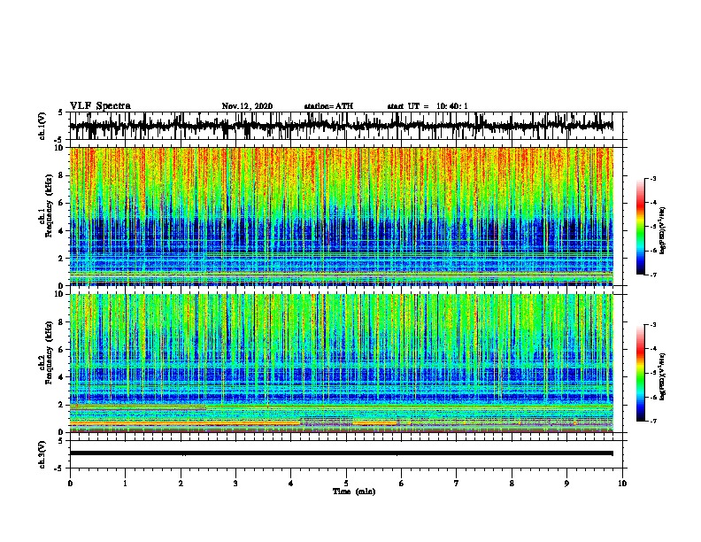Click the time axis tick label 5
The image size is (701, 542).
(x=346, y=483)
